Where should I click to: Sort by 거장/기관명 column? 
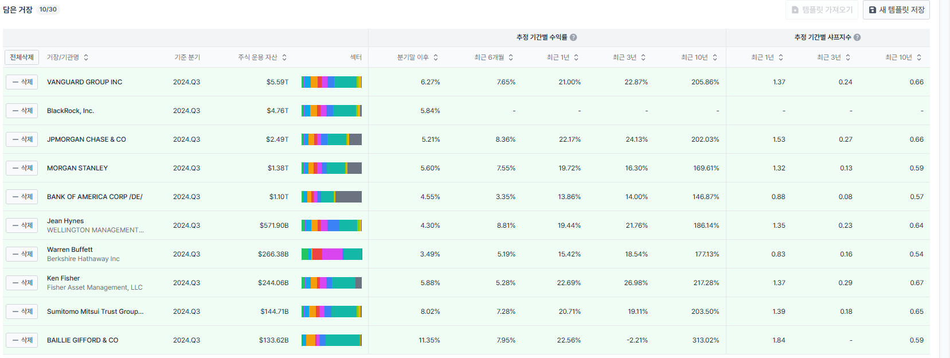point(86,57)
